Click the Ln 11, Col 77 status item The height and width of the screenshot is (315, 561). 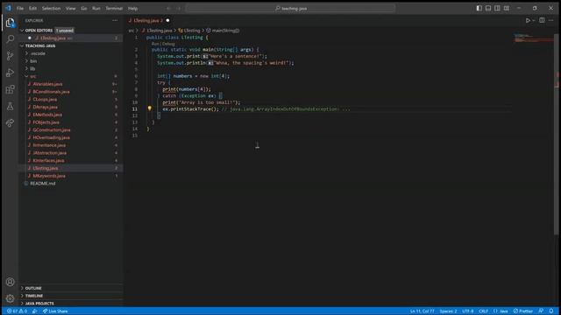[423, 311]
